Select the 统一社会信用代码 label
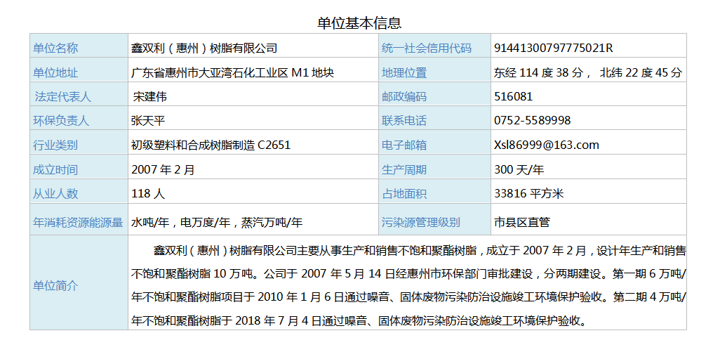Screen dimensions: 713x352 pos(426,48)
